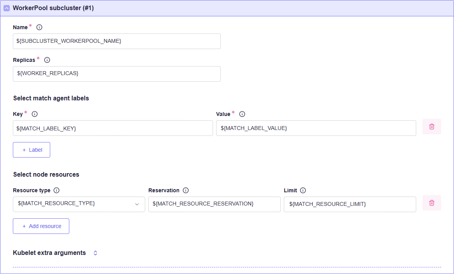The image size is (454, 274).
Task: Expand Kubelet extra arguments
Action: 95,253
